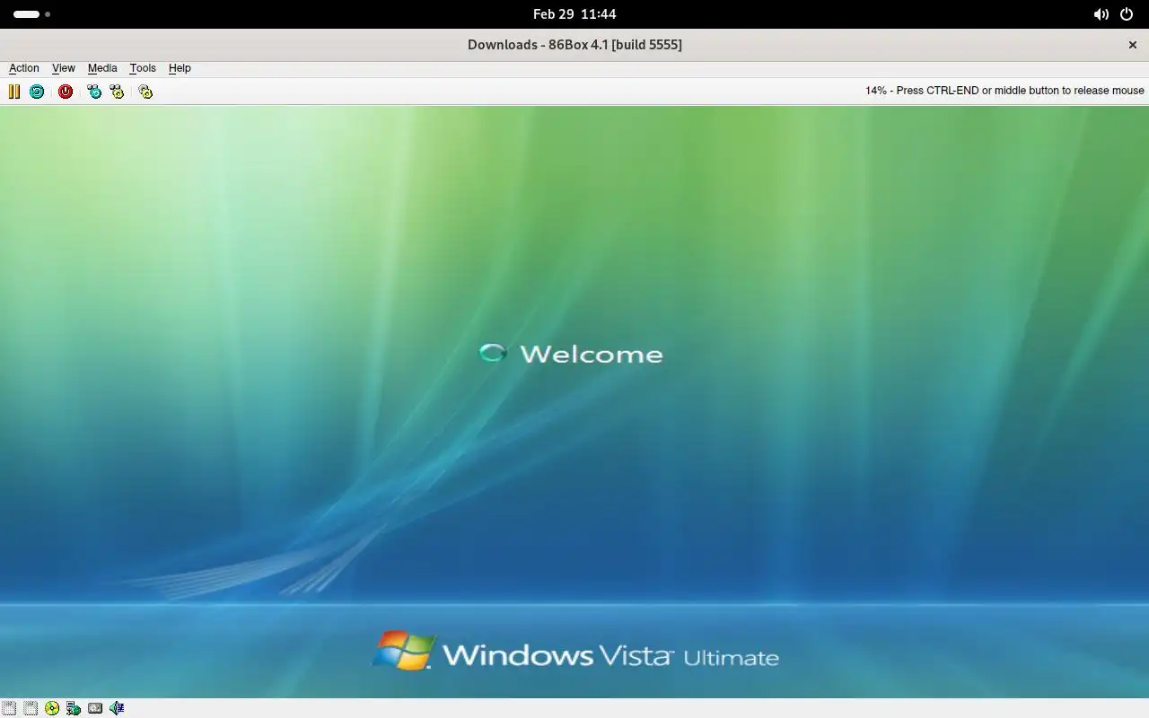Pause the emulation with the toolbar pause icon
This screenshot has height=718, width=1149.
(14, 92)
